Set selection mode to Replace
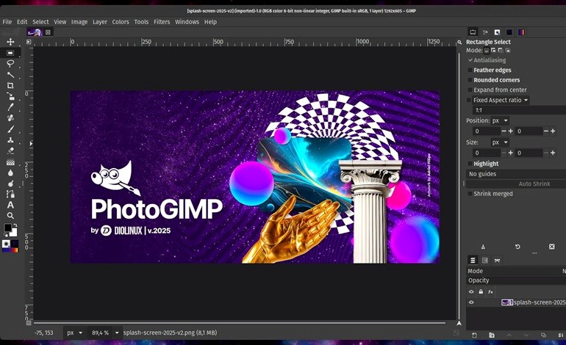Viewport: 566px width, 345px height. point(487,51)
